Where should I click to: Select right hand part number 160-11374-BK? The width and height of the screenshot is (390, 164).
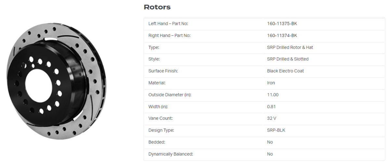(282, 35)
